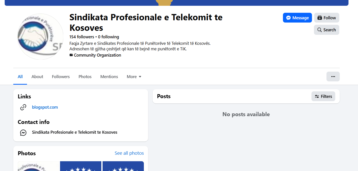The width and height of the screenshot is (358, 171).
Task: Click the Community Organization category icon
Action: click(71, 55)
